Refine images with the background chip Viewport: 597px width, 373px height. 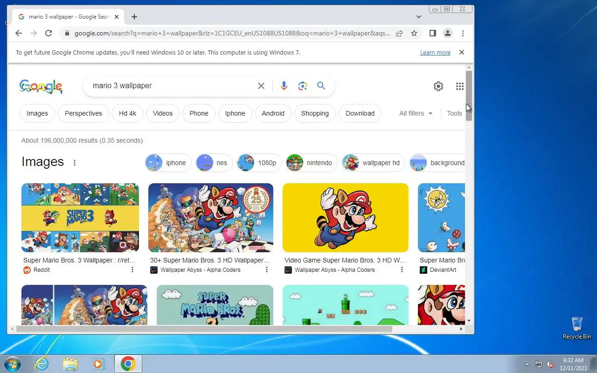[x=437, y=163]
